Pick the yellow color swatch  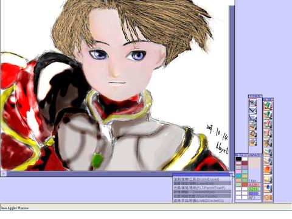[x=245, y=176]
